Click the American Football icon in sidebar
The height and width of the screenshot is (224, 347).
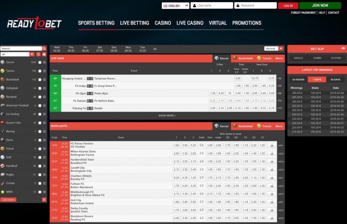pyautogui.click(x=3, y=105)
